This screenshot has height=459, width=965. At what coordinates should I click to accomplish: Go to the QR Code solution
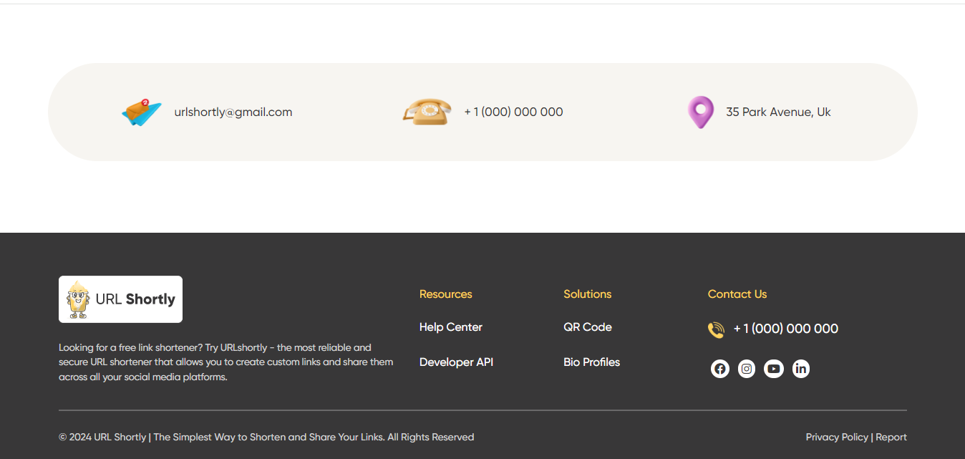tap(587, 327)
